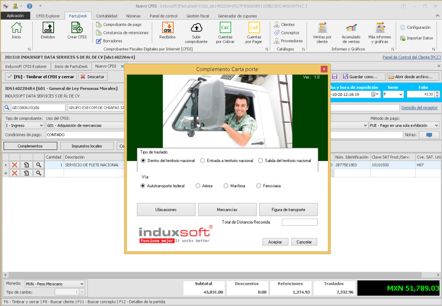Search concept for SERVICIO DE FLETE NACIONAL row

[x=38, y=165]
